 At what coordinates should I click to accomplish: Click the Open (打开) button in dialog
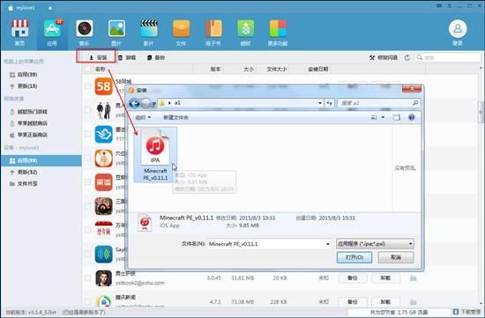(x=354, y=257)
